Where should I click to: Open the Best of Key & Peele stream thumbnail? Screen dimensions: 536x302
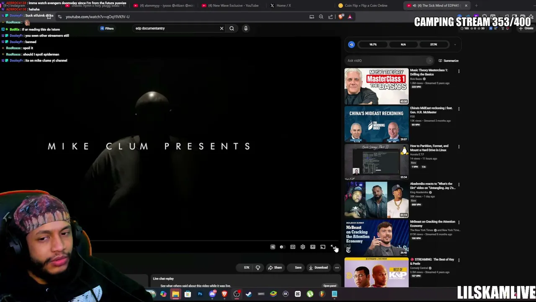(x=376, y=273)
